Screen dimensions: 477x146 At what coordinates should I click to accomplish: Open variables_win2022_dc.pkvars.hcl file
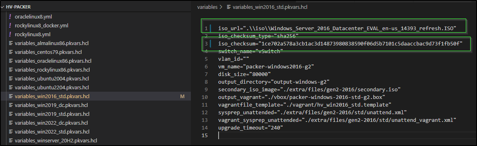pyautogui.click(x=51, y=123)
